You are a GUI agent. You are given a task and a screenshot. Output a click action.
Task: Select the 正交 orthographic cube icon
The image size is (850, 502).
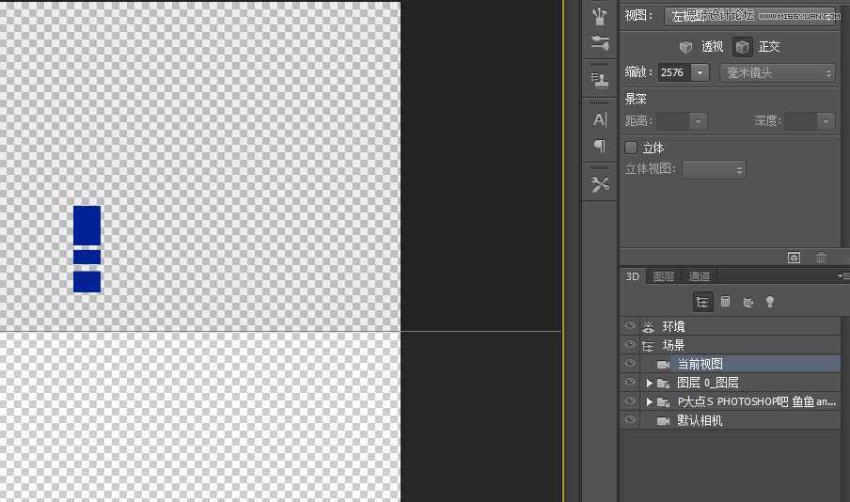(x=742, y=47)
